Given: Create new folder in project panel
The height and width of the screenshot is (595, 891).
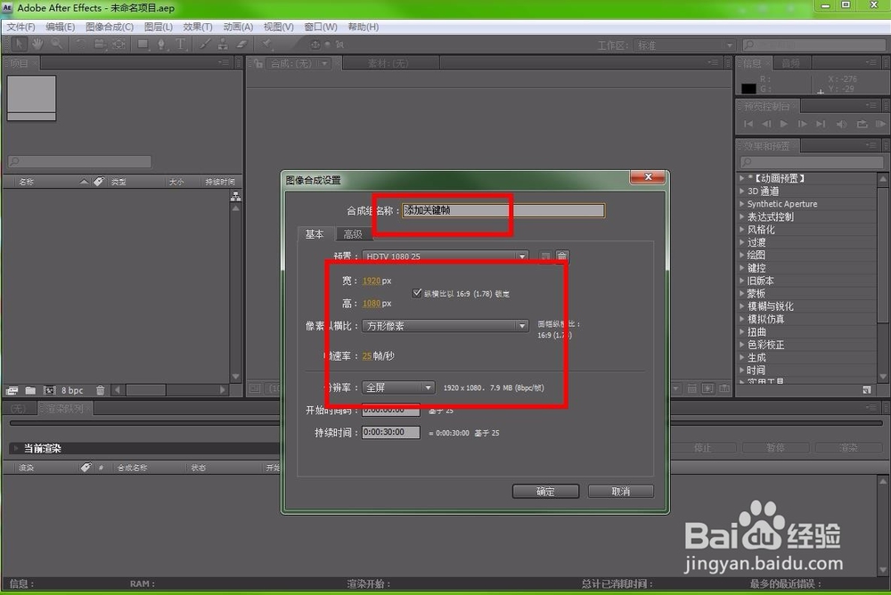Looking at the screenshot, I should click(30, 390).
